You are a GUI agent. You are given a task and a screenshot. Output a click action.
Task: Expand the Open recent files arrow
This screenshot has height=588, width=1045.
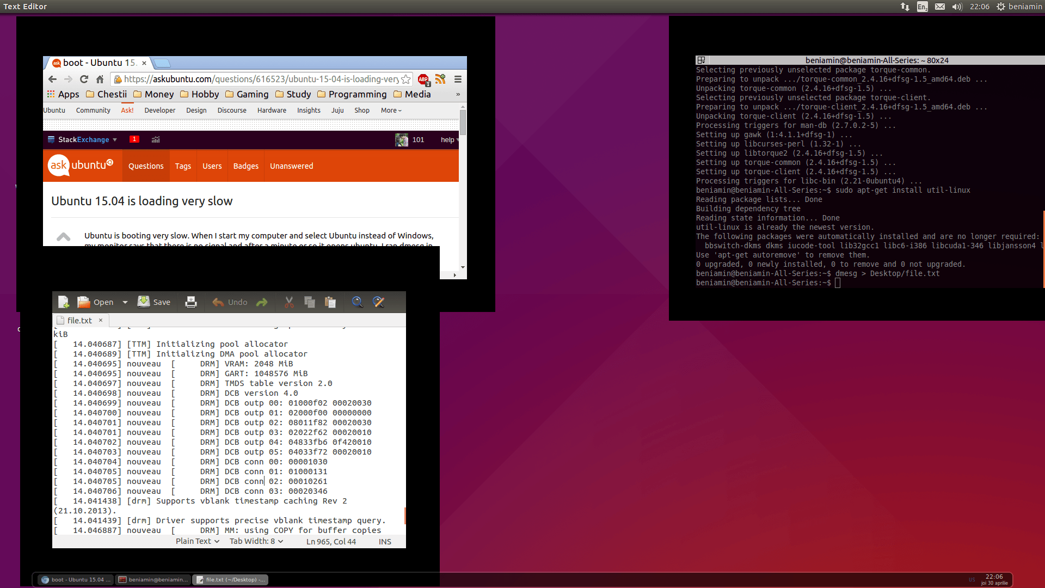(x=125, y=302)
